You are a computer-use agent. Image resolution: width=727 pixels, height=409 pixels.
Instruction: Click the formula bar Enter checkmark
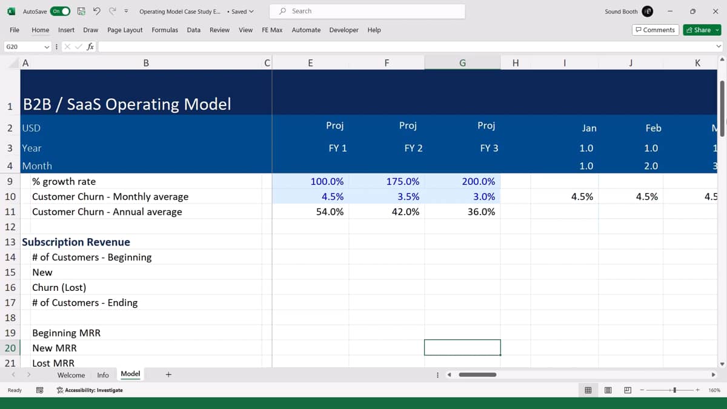[x=79, y=47]
